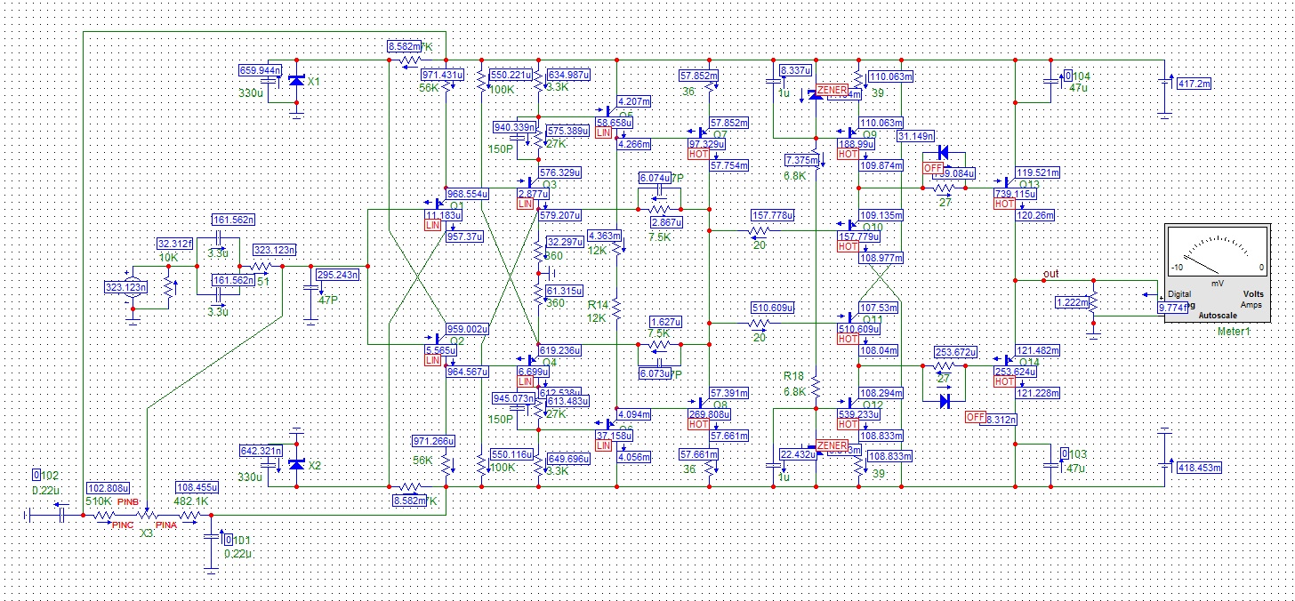Click the 649.696u readout
1295x601 pixels.
coord(569,460)
